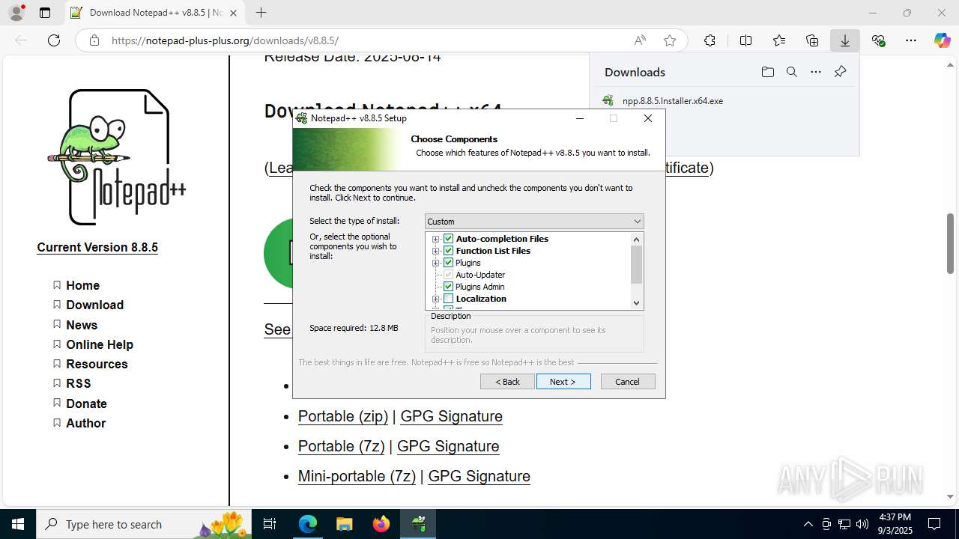This screenshot has width=959, height=539.
Task: Open Microsoft Edge from the taskbar
Action: click(308, 524)
